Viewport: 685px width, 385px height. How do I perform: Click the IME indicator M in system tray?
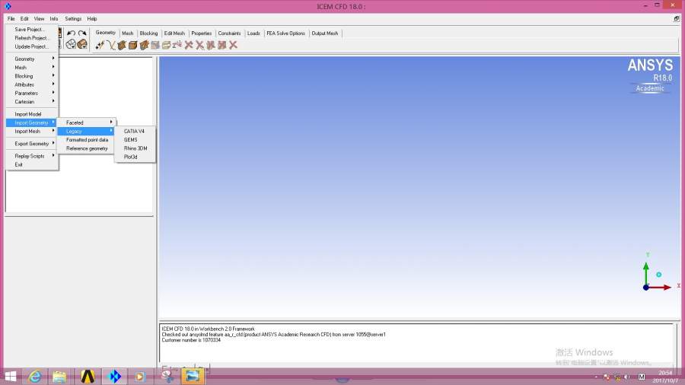tap(642, 377)
